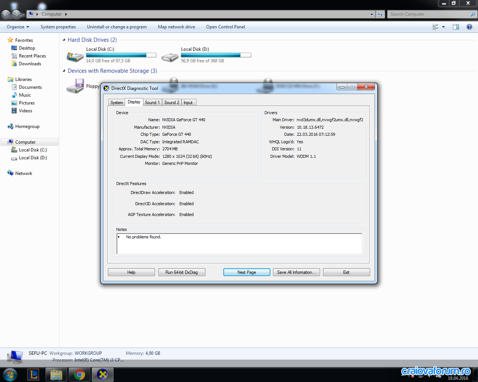This screenshot has width=478, height=382.
Task: Click the NVIDIA GeForce GT 440 name value
Action: 183,120
